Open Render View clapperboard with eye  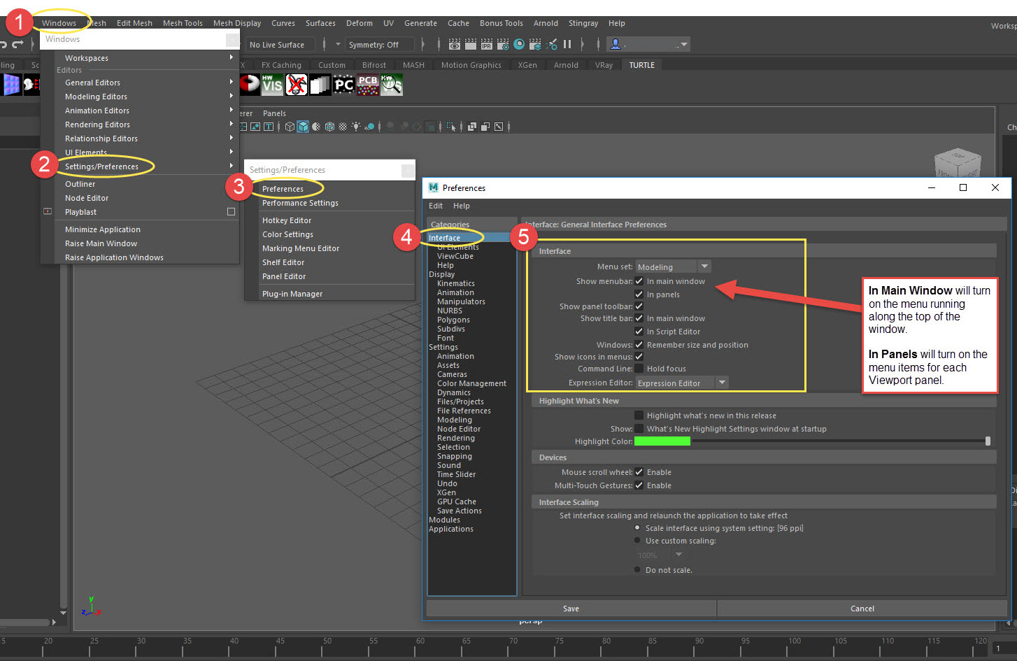(455, 44)
